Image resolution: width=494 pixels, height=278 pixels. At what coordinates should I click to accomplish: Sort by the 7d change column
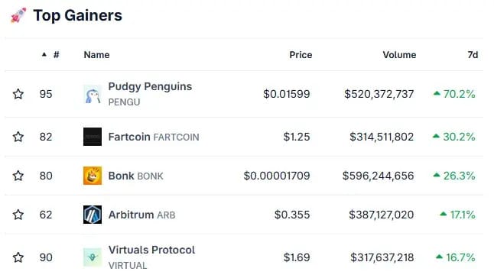[473, 55]
